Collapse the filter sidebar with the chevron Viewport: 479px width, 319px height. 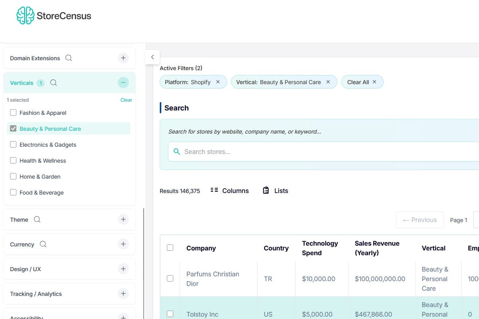tap(152, 57)
